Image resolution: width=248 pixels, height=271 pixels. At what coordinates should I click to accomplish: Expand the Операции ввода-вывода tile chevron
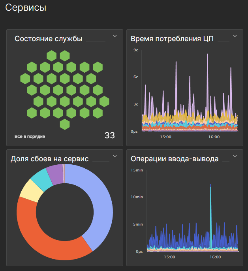[x=235, y=156]
